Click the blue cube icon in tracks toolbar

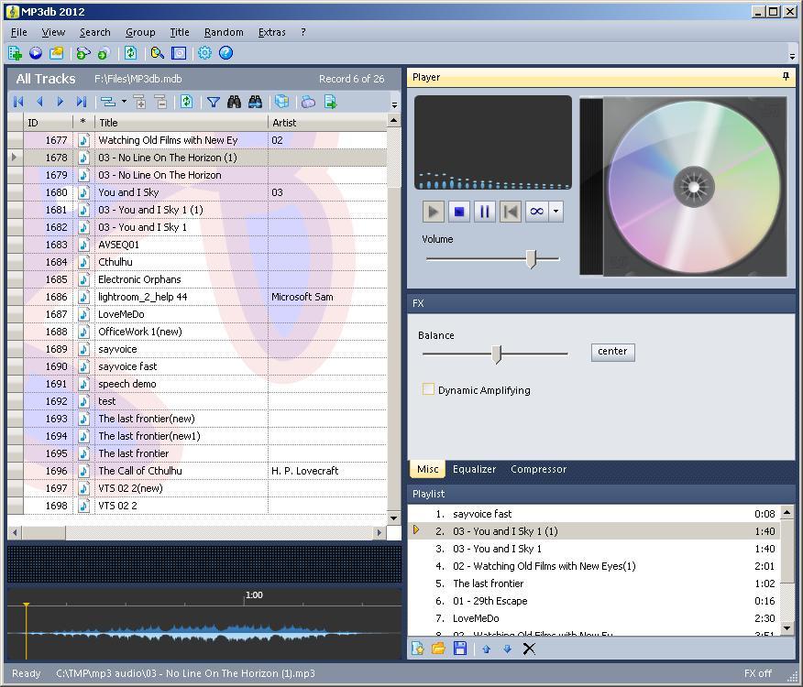point(281,102)
